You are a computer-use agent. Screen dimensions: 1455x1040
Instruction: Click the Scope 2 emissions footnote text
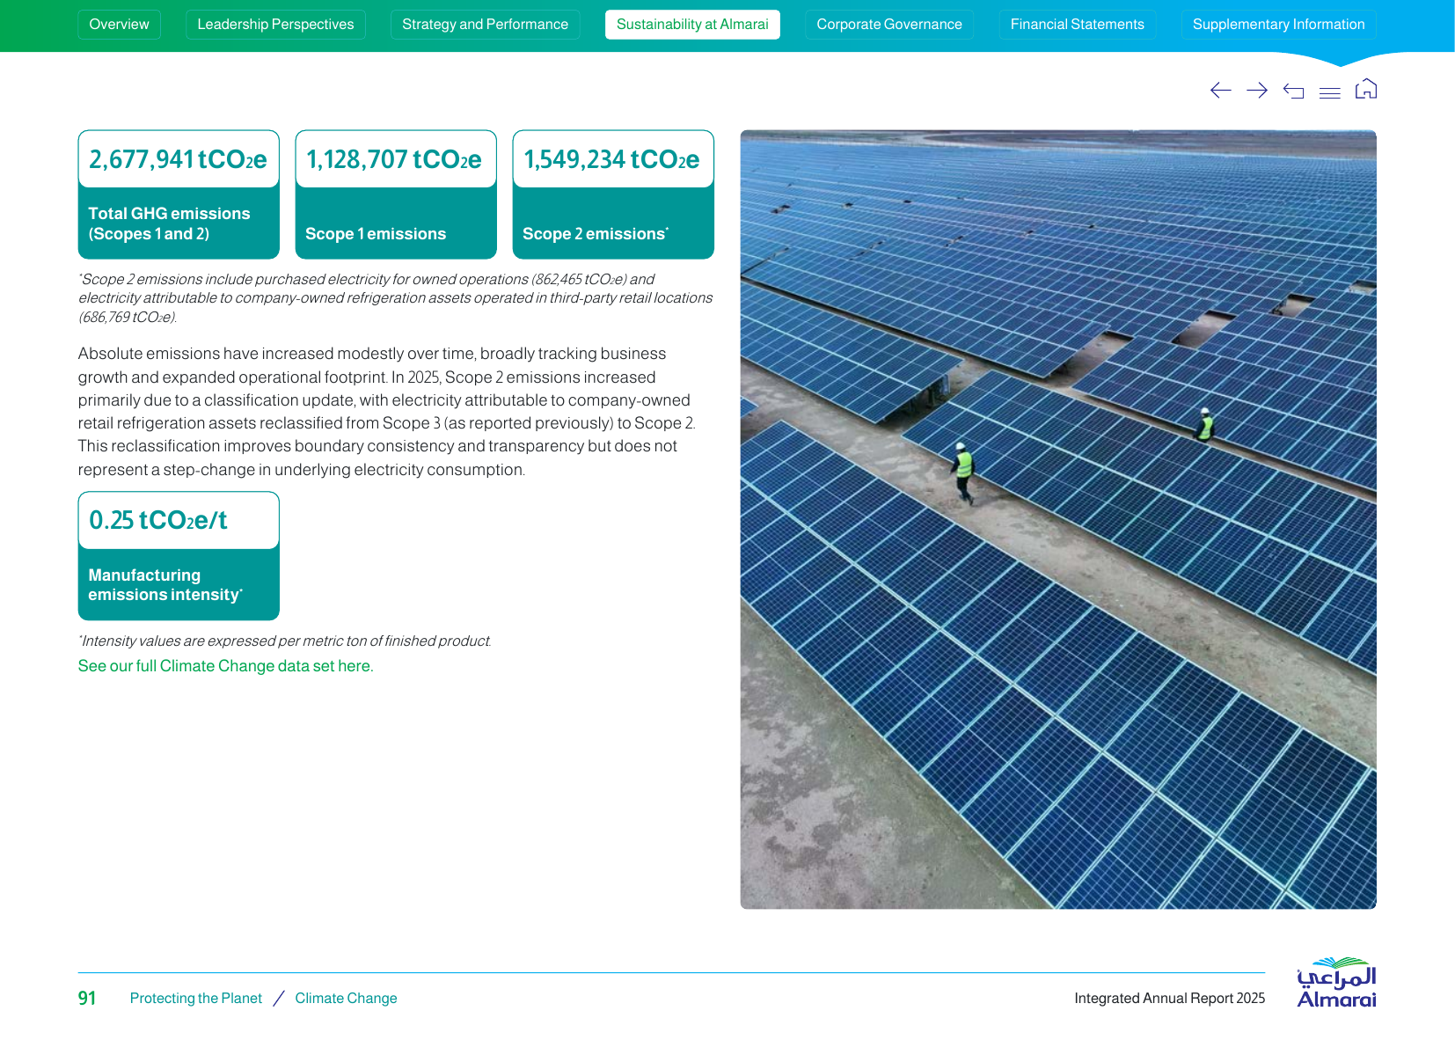click(395, 298)
